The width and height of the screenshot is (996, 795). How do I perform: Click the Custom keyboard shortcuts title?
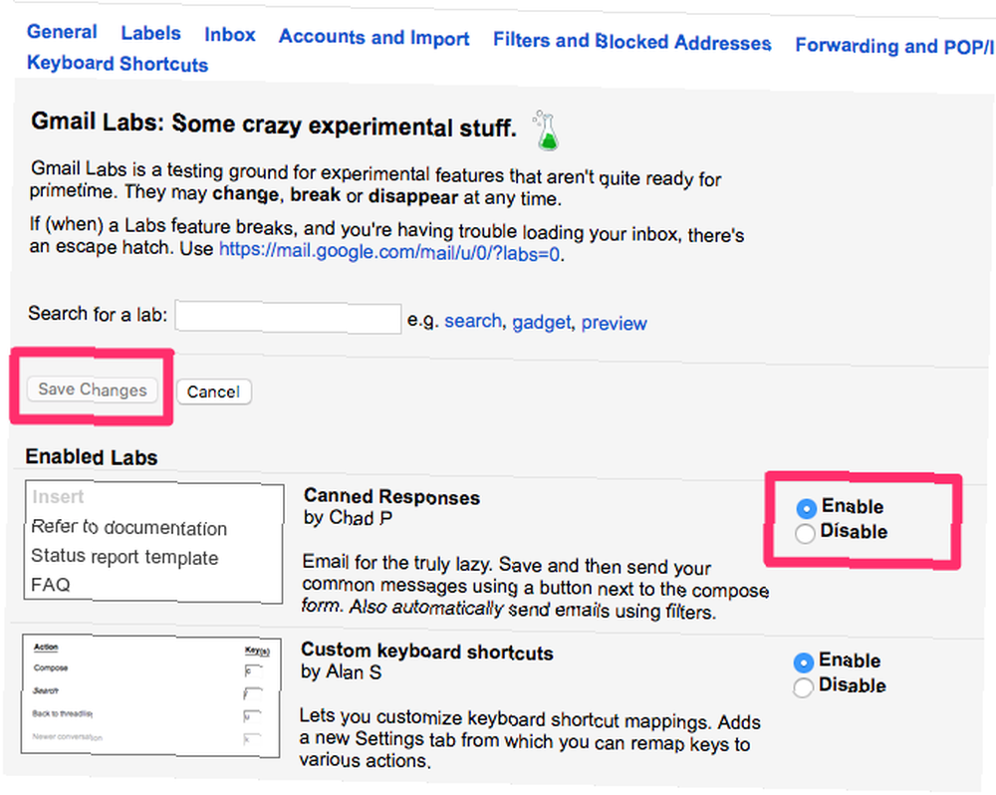pos(427,652)
